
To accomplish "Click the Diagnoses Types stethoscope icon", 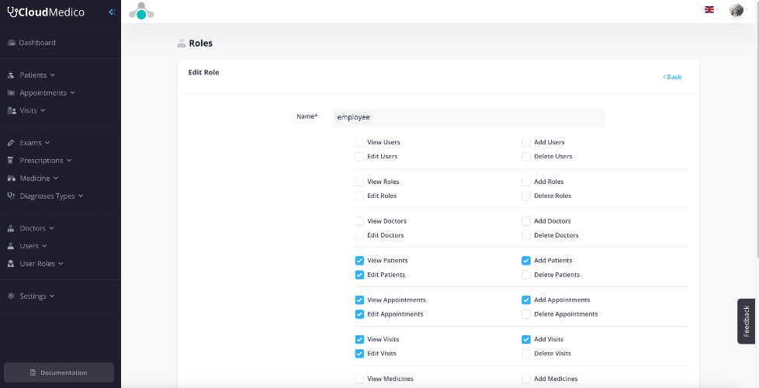I will (x=11, y=196).
